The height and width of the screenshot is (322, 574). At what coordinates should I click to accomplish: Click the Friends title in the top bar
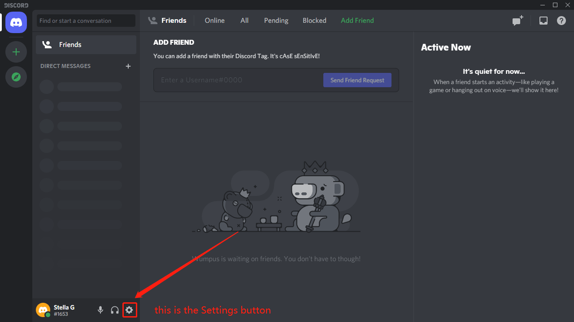coord(174,21)
